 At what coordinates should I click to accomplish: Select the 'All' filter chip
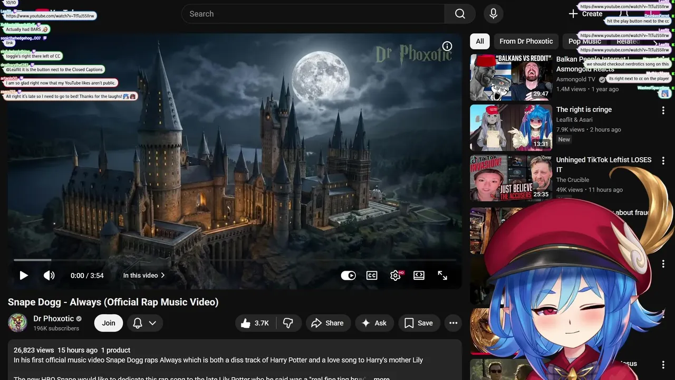[480, 41]
